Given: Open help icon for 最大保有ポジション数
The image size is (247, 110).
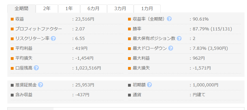Looking at the screenshot, I should coord(179,39).
